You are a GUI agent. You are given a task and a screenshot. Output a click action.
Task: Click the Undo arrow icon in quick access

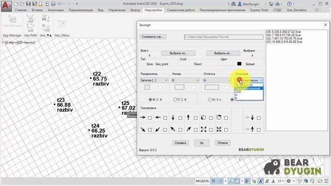click(60, 4)
